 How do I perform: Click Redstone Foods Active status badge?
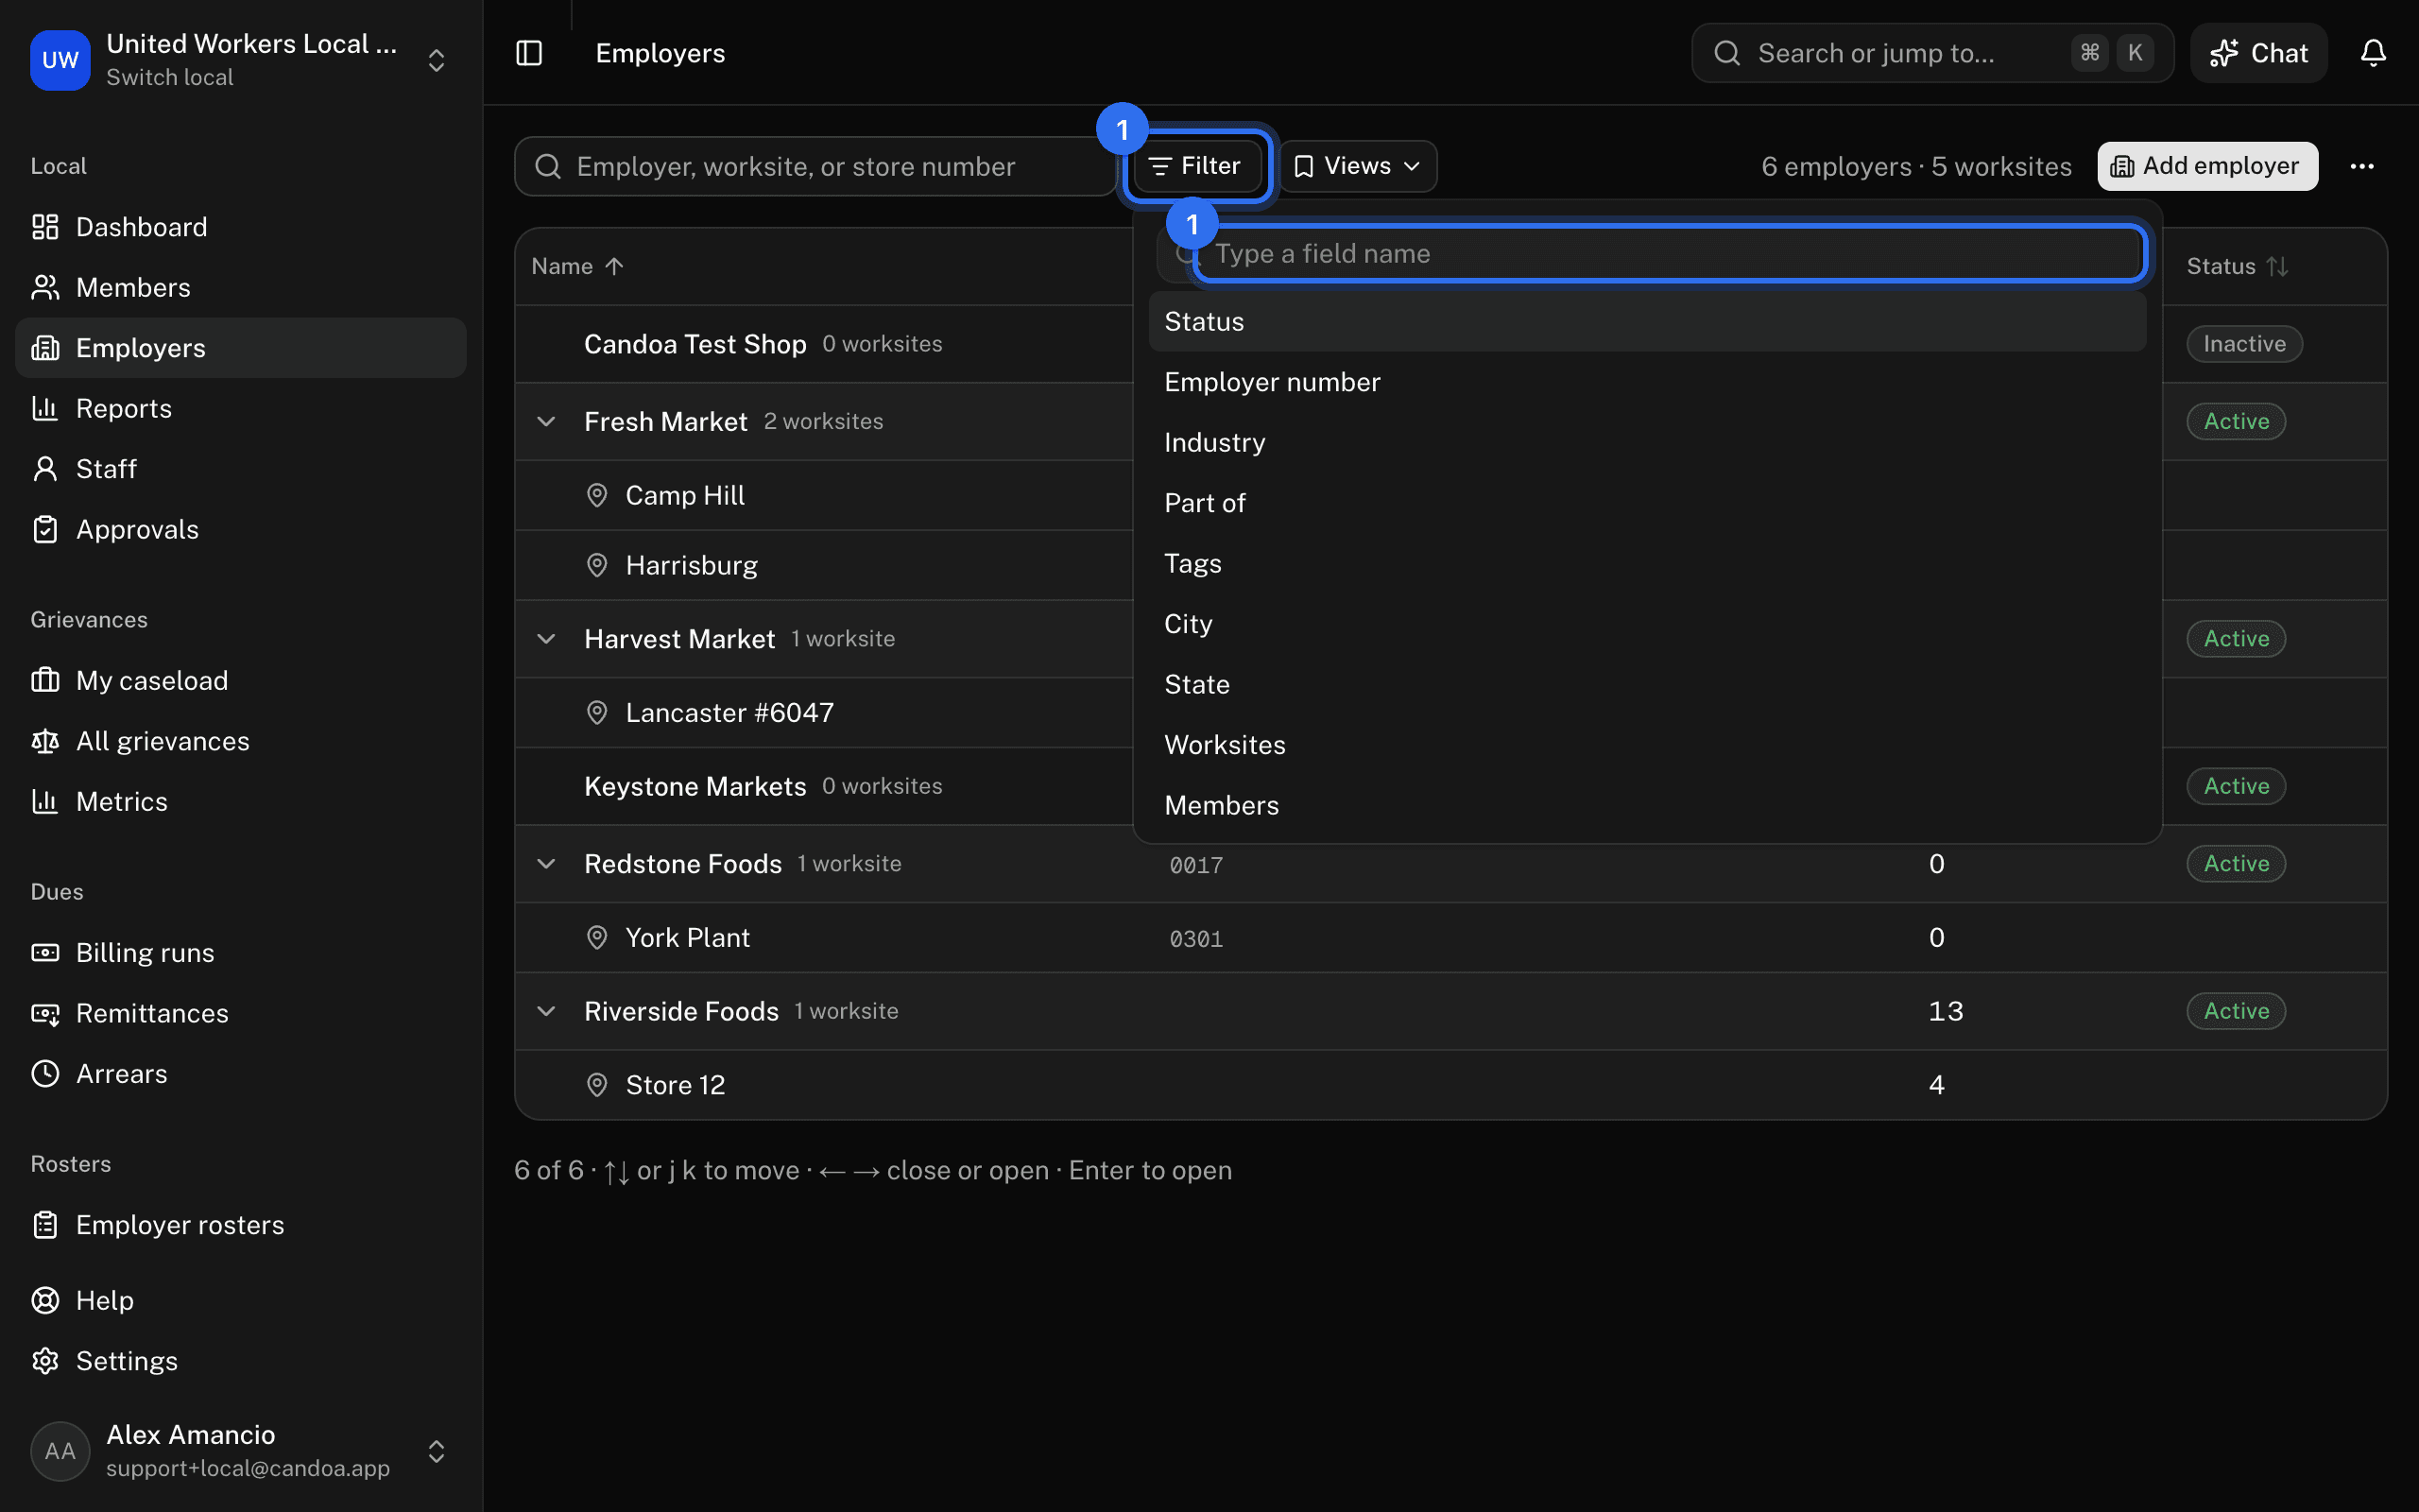[x=2236, y=863]
